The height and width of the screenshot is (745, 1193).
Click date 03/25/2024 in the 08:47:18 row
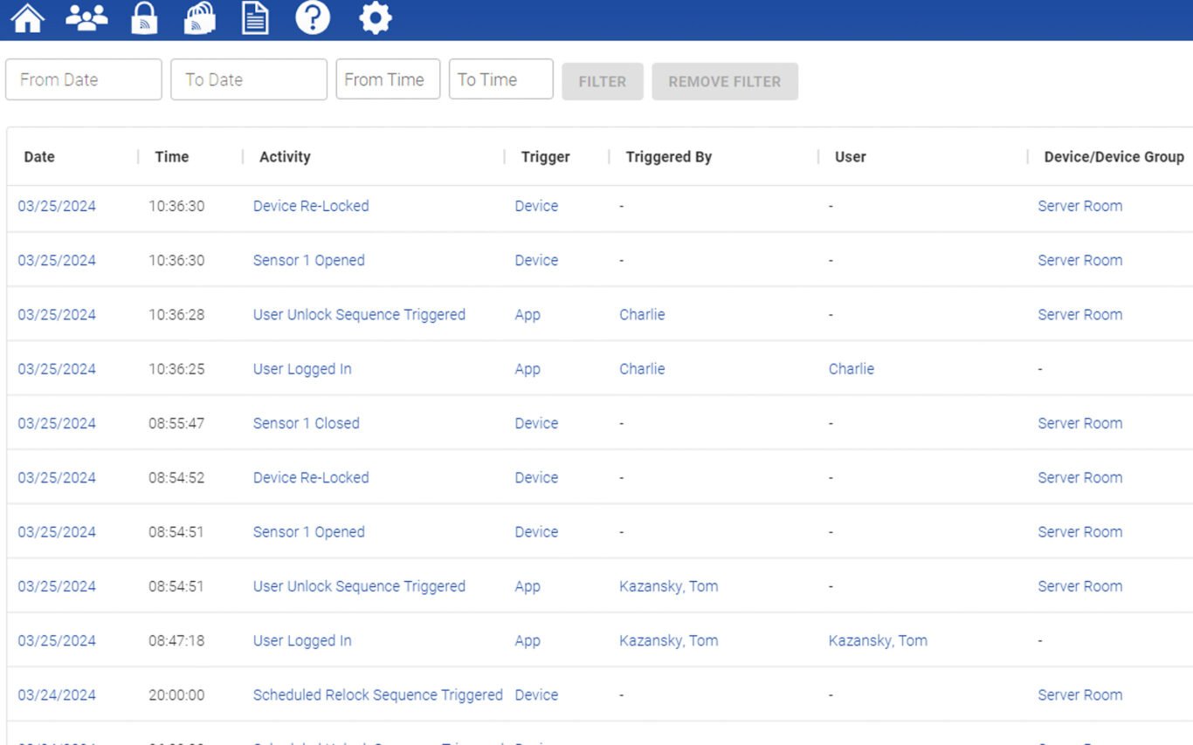[57, 640]
